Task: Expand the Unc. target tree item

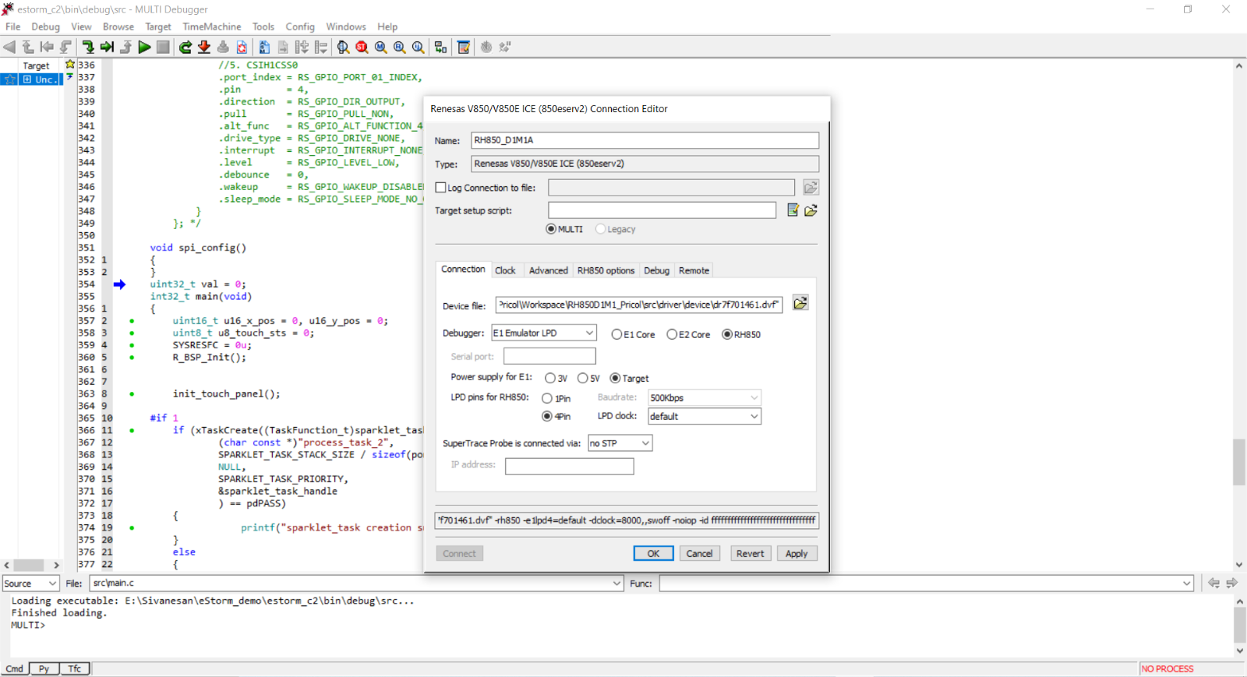Action: [27, 79]
